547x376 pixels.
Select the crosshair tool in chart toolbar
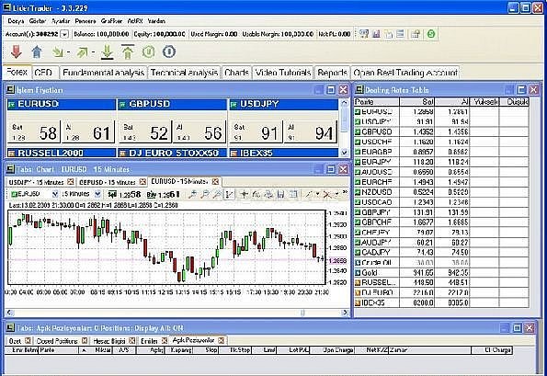[244, 194]
